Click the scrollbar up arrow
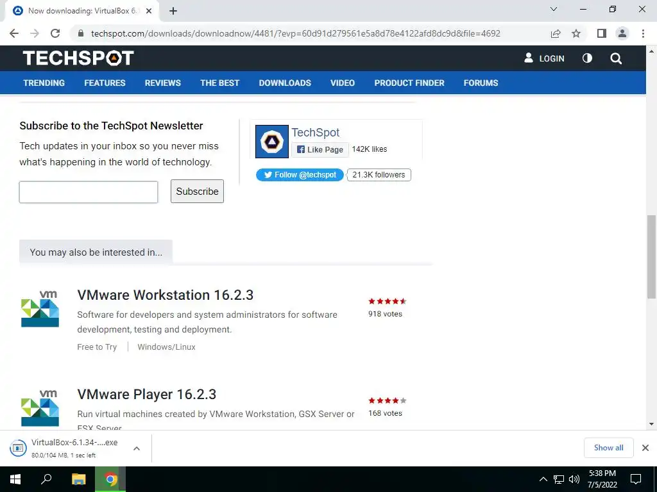Viewport: 657px width, 492px height. pos(651,51)
